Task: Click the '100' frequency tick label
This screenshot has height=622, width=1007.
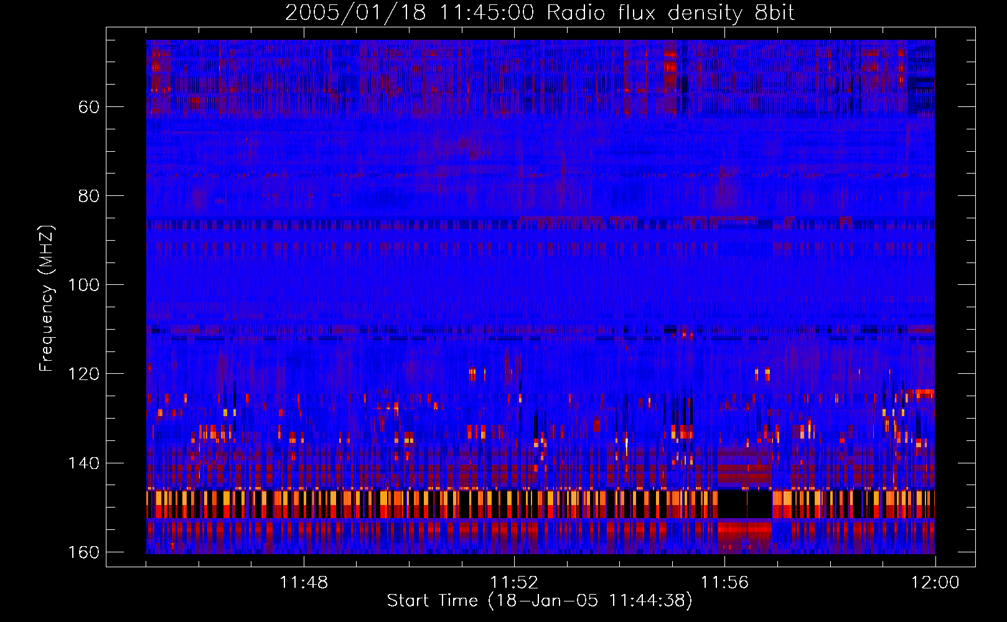Action: [x=83, y=285]
